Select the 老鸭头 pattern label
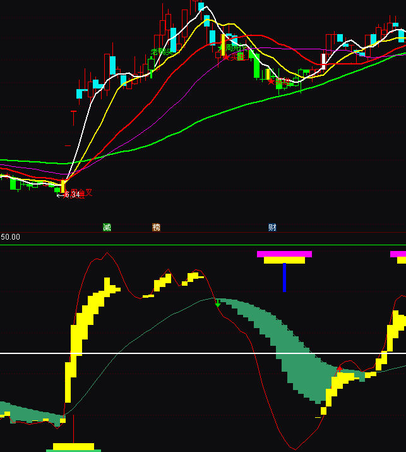The width and height of the screenshot is (406, 452). coord(160,52)
